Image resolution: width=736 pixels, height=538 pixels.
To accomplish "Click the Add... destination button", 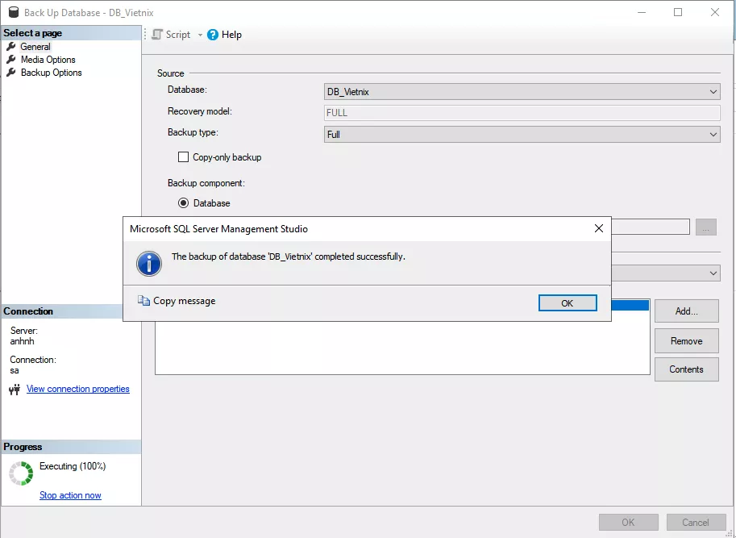I will (686, 311).
